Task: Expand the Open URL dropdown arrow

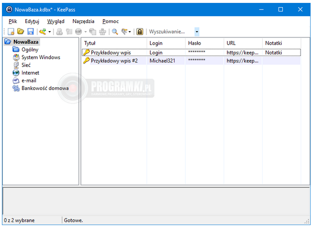Action: [86, 32]
